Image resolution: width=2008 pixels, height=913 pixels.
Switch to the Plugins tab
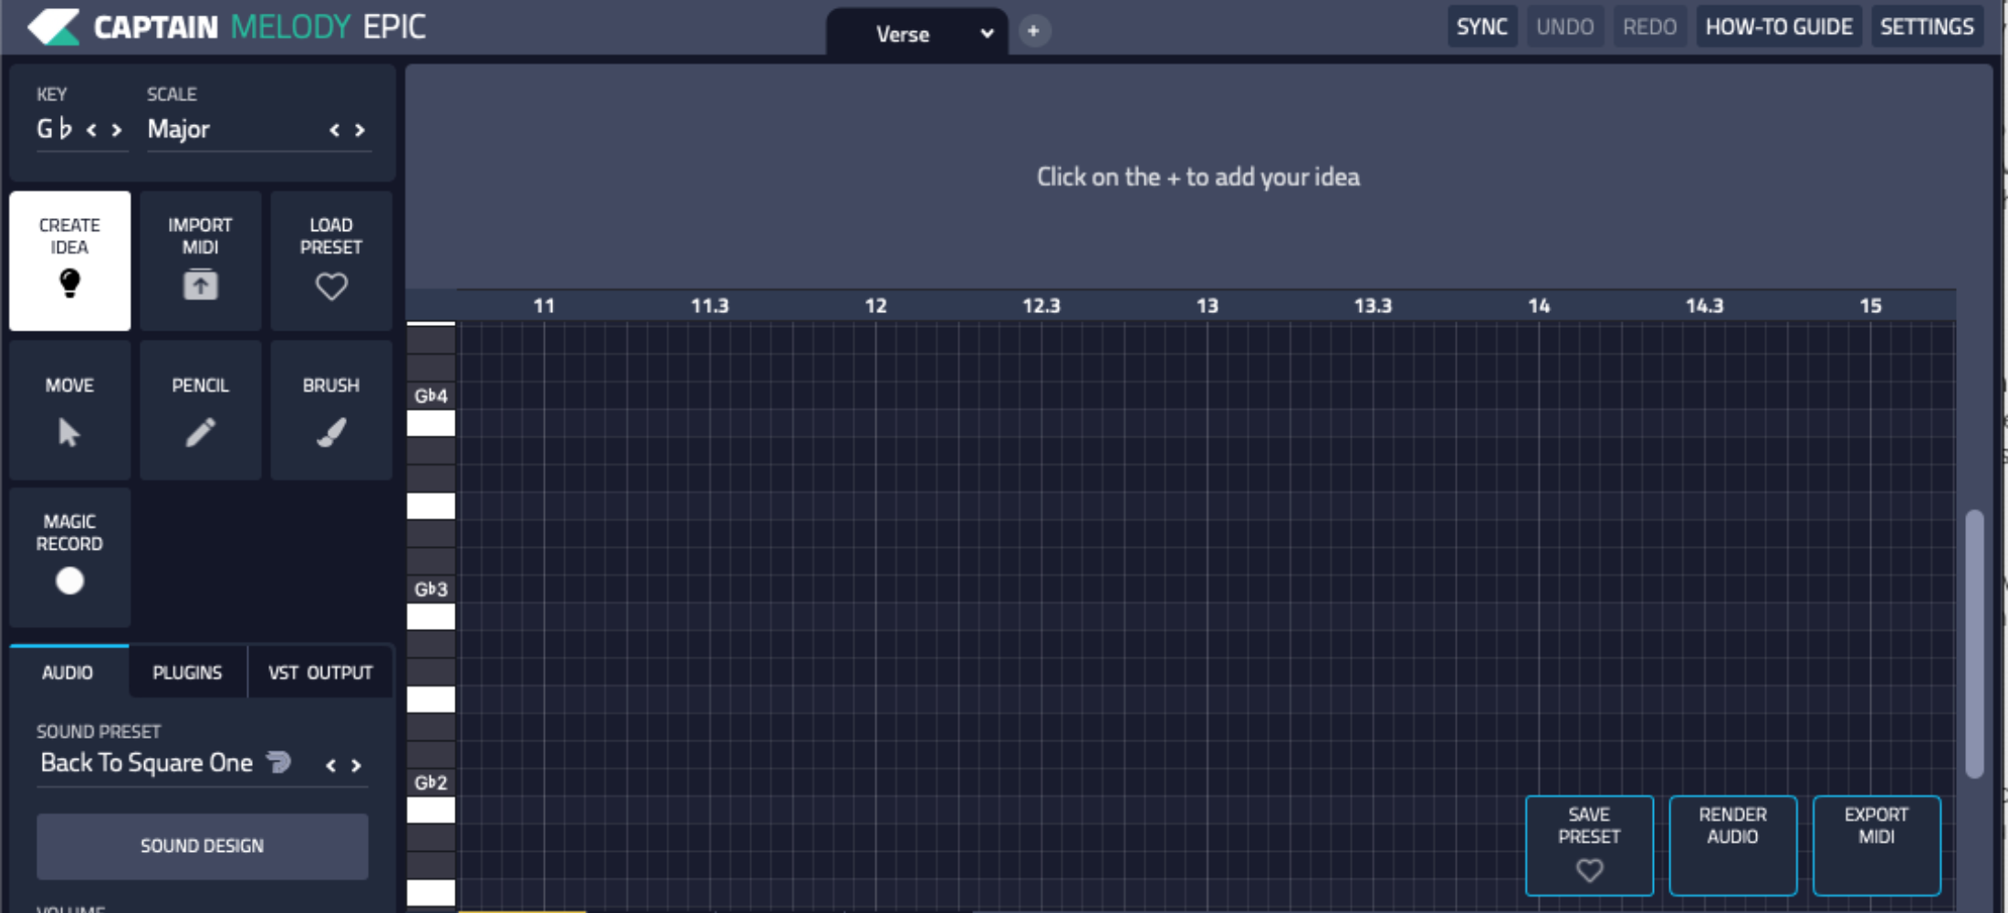187,673
